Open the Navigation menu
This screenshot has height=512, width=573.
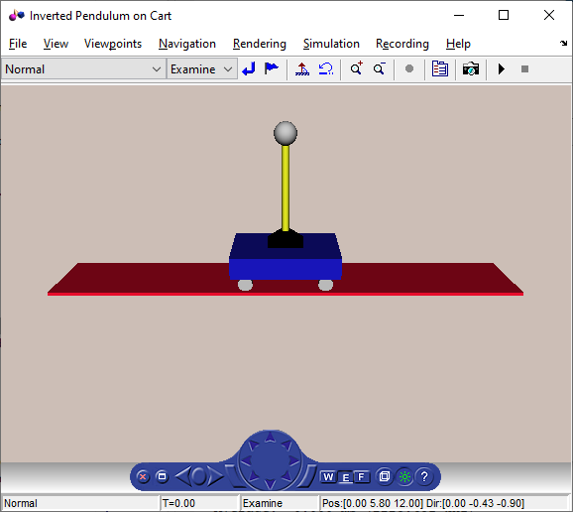(x=187, y=44)
